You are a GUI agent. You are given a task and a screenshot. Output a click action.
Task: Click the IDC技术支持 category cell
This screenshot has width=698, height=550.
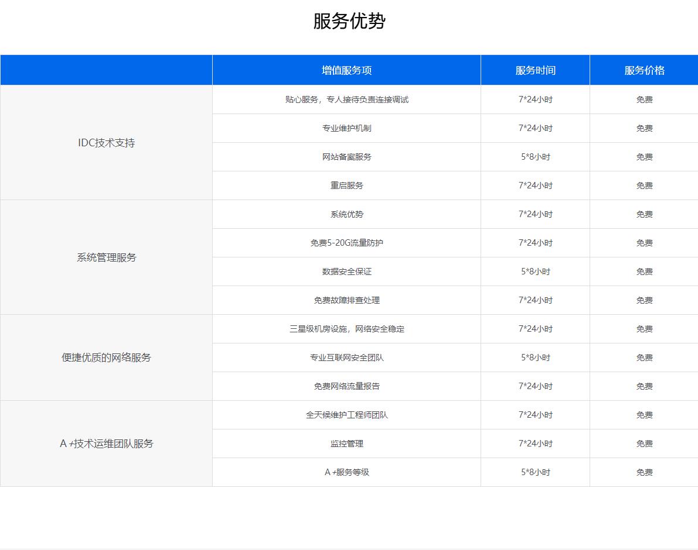pos(107,143)
